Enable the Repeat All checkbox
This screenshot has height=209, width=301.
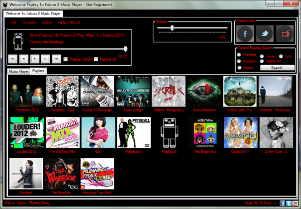(x=96, y=59)
